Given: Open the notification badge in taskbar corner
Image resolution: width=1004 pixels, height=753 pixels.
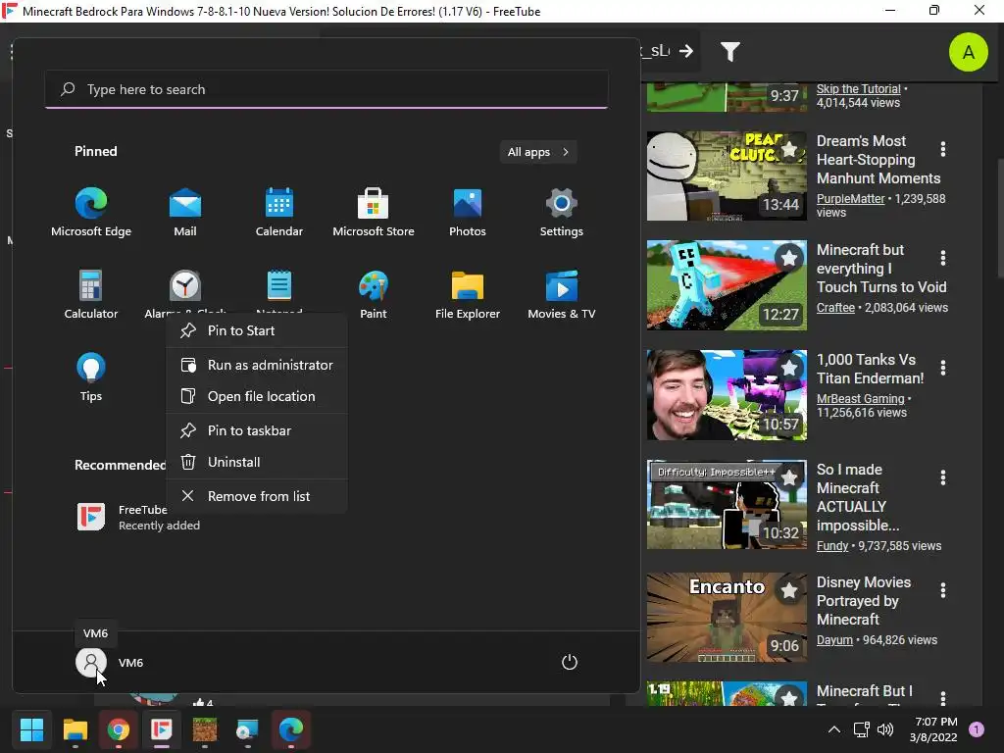Looking at the screenshot, I should 977,729.
